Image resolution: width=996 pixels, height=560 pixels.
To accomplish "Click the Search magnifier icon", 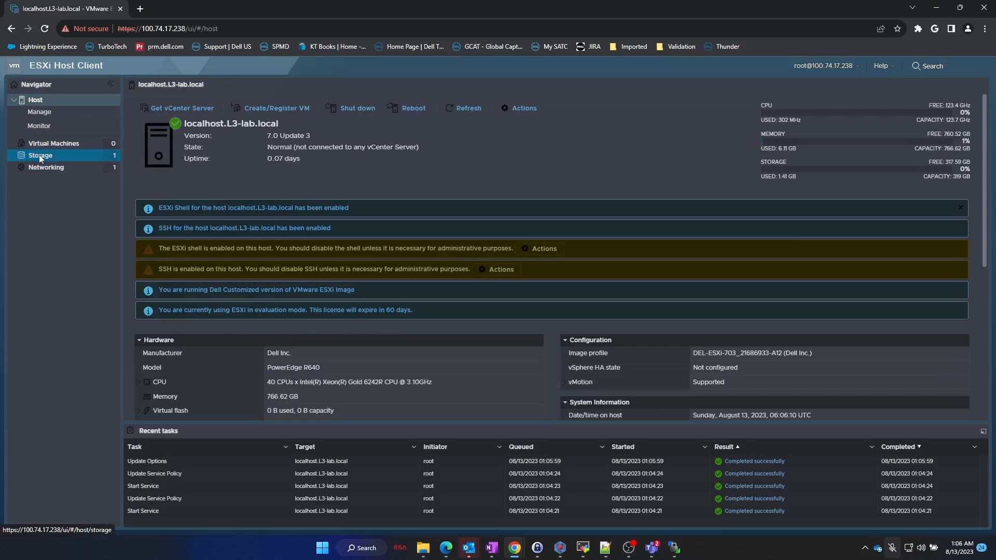I will click(917, 66).
